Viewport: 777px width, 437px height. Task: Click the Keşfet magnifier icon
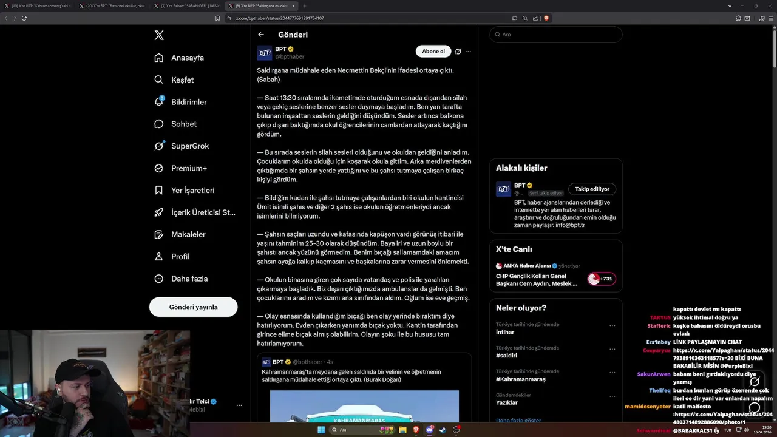tap(159, 80)
